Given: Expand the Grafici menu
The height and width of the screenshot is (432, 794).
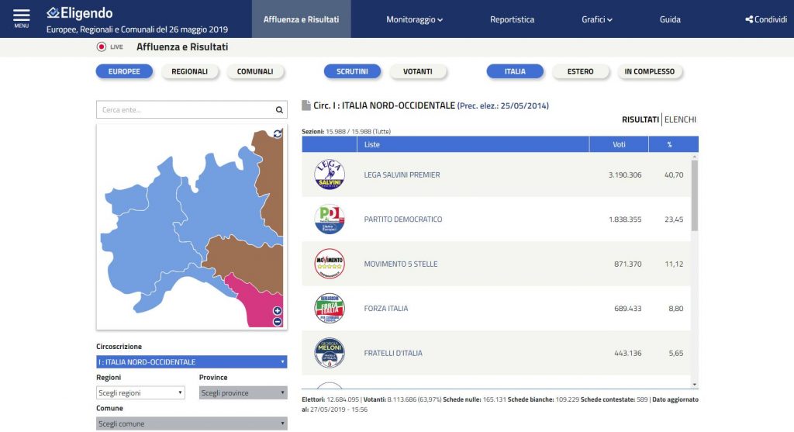Looking at the screenshot, I should coord(596,19).
